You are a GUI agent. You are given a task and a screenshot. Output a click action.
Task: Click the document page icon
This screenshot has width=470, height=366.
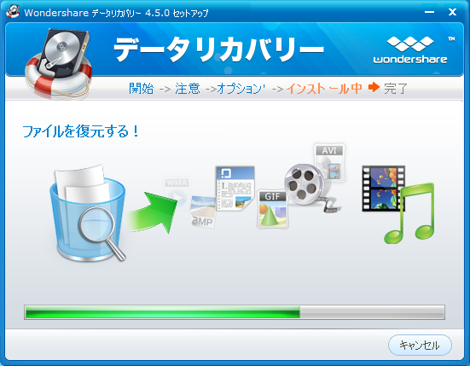(x=235, y=189)
